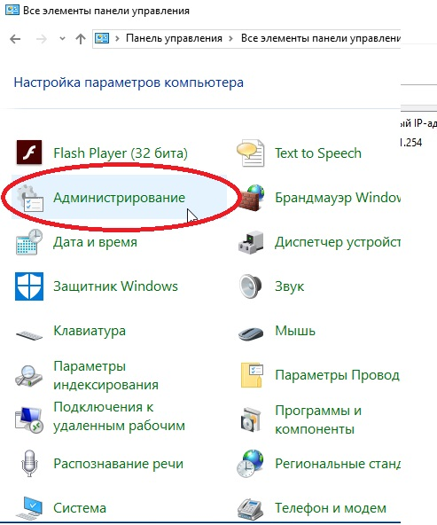
Task: Open the Text to Speech icon
Action: point(251,153)
